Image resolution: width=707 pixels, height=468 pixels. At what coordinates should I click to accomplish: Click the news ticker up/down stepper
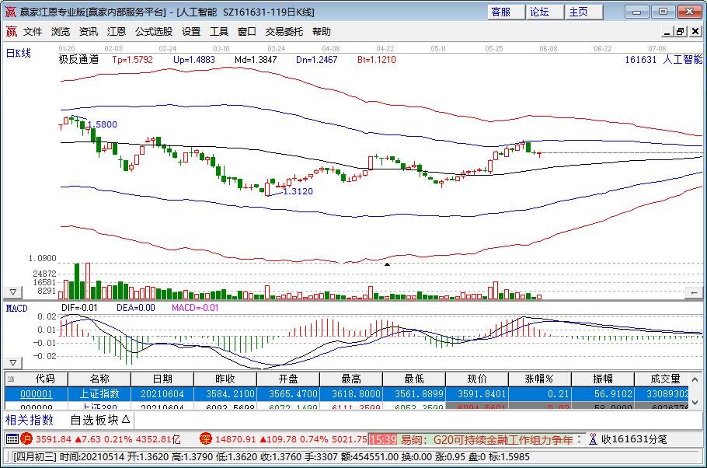click(x=580, y=439)
